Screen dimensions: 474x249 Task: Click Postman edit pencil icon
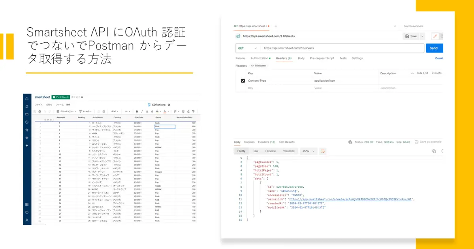(435, 36)
